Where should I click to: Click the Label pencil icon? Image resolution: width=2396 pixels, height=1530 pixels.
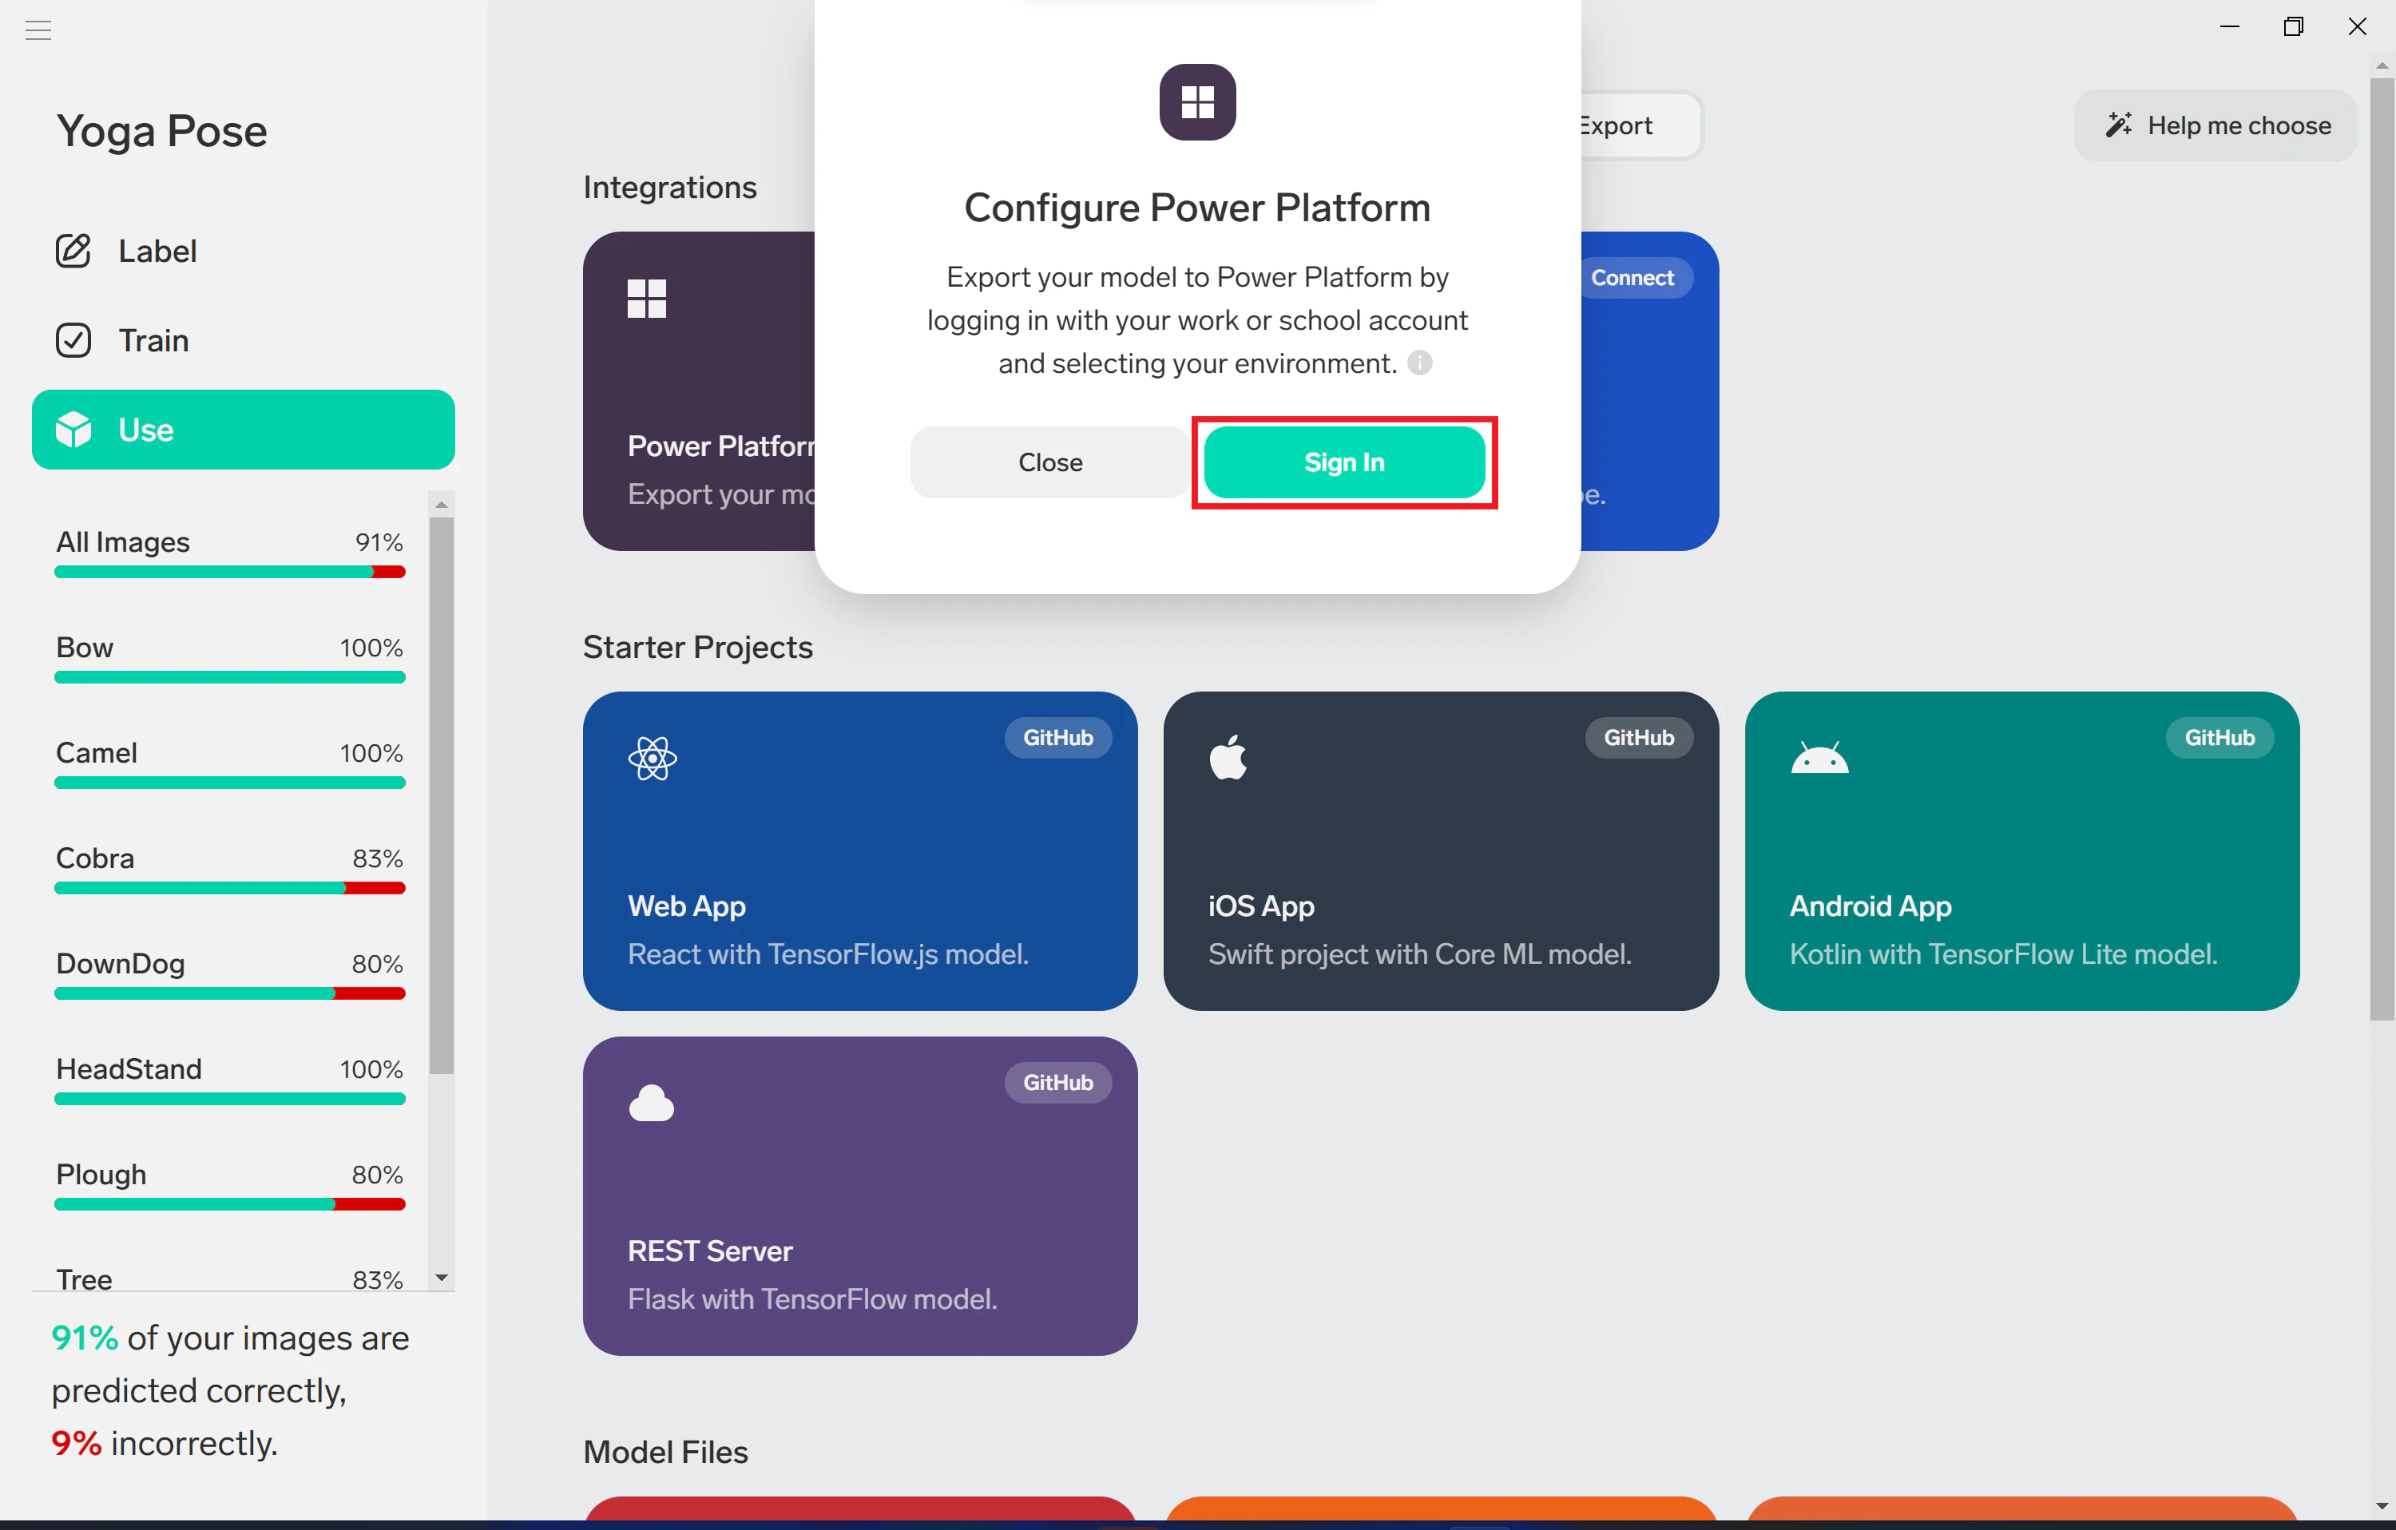pyautogui.click(x=73, y=251)
